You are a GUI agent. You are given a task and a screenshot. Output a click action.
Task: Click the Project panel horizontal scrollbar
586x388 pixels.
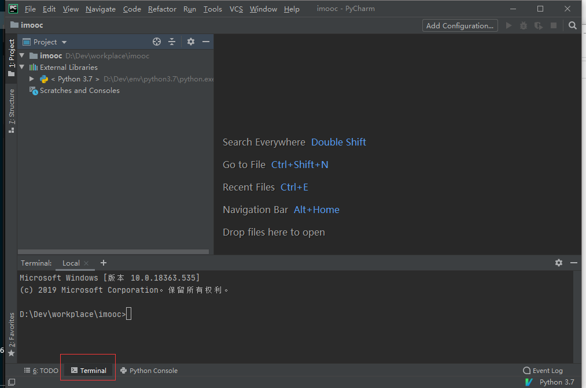pos(113,252)
